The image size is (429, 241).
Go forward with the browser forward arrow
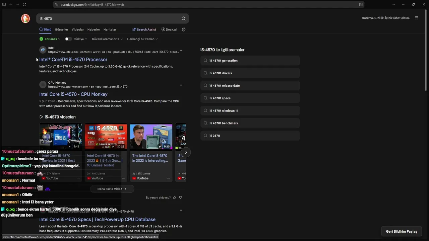[x=17, y=4]
